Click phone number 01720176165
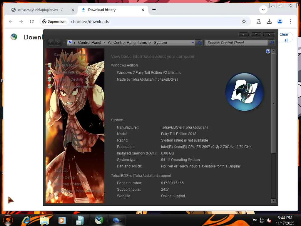Screen dimensions: 301x226 (172, 183)
